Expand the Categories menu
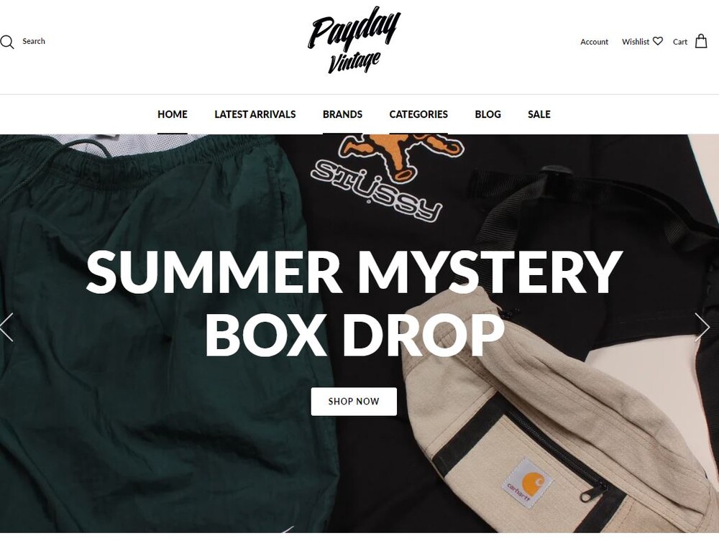Screen dimensions: 719x546 tap(418, 114)
